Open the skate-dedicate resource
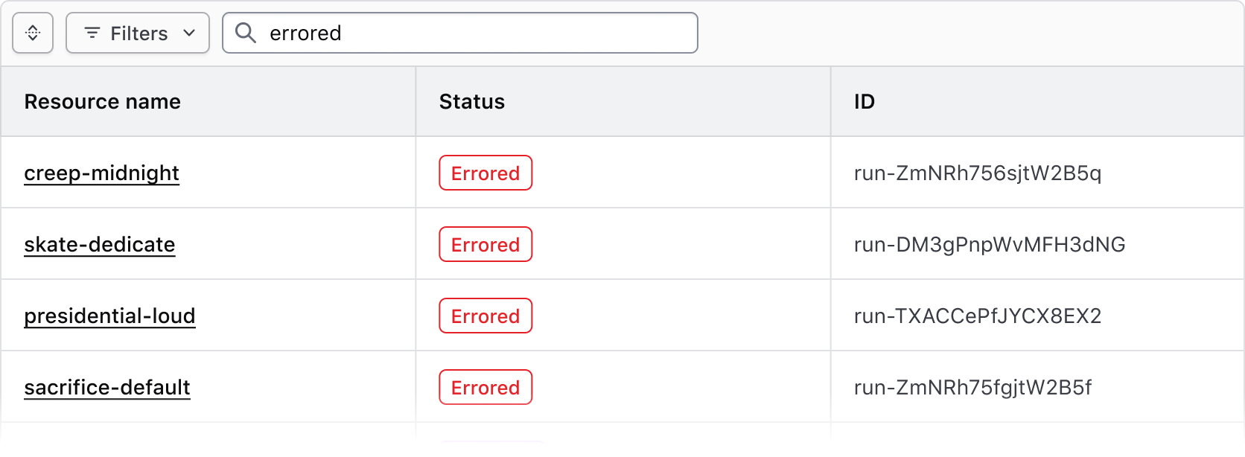Image resolution: width=1245 pixels, height=457 pixels. [x=100, y=244]
